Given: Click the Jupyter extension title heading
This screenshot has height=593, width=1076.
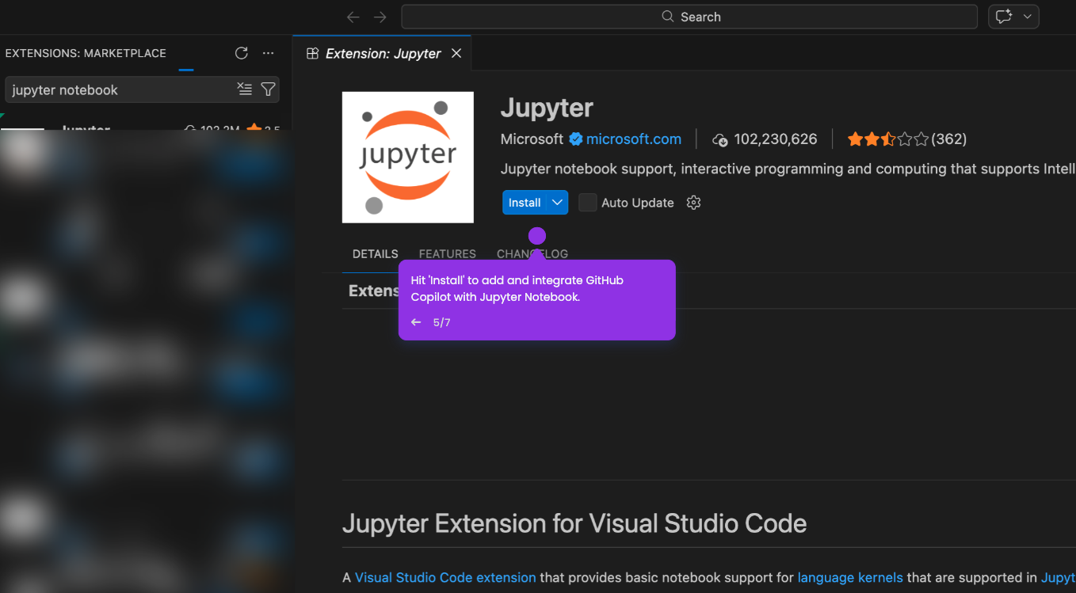Looking at the screenshot, I should [547, 108].
